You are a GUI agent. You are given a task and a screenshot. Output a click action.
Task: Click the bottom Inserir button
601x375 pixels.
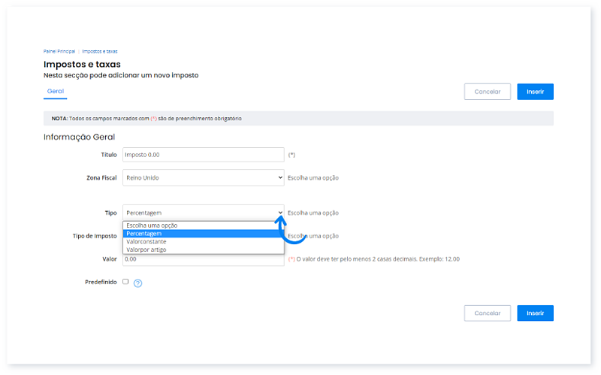[535, 313]
